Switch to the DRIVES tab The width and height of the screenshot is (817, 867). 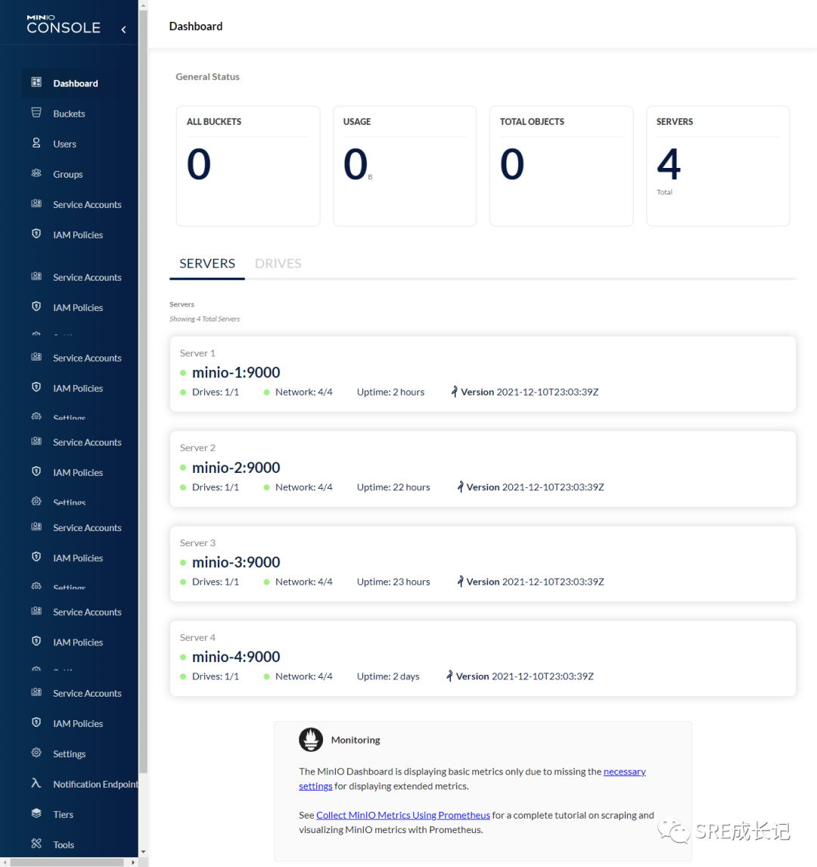(x=278, y=264)
